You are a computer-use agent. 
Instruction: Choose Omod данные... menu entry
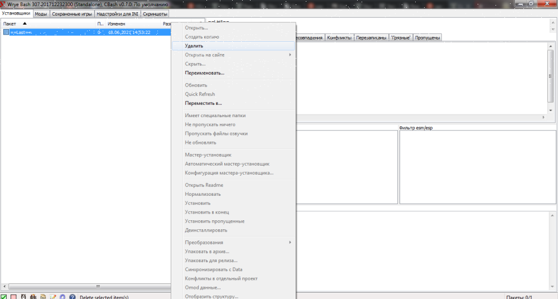[x=233, y=288]
